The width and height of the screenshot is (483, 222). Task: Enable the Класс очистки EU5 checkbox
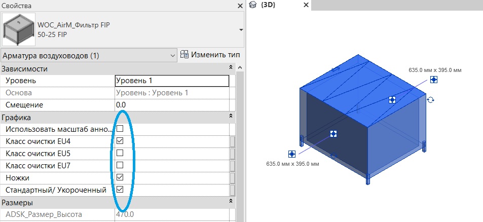120,153
